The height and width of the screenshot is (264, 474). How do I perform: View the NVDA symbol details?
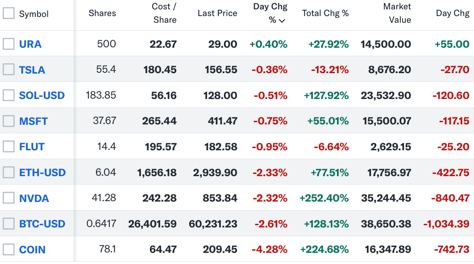34,198
